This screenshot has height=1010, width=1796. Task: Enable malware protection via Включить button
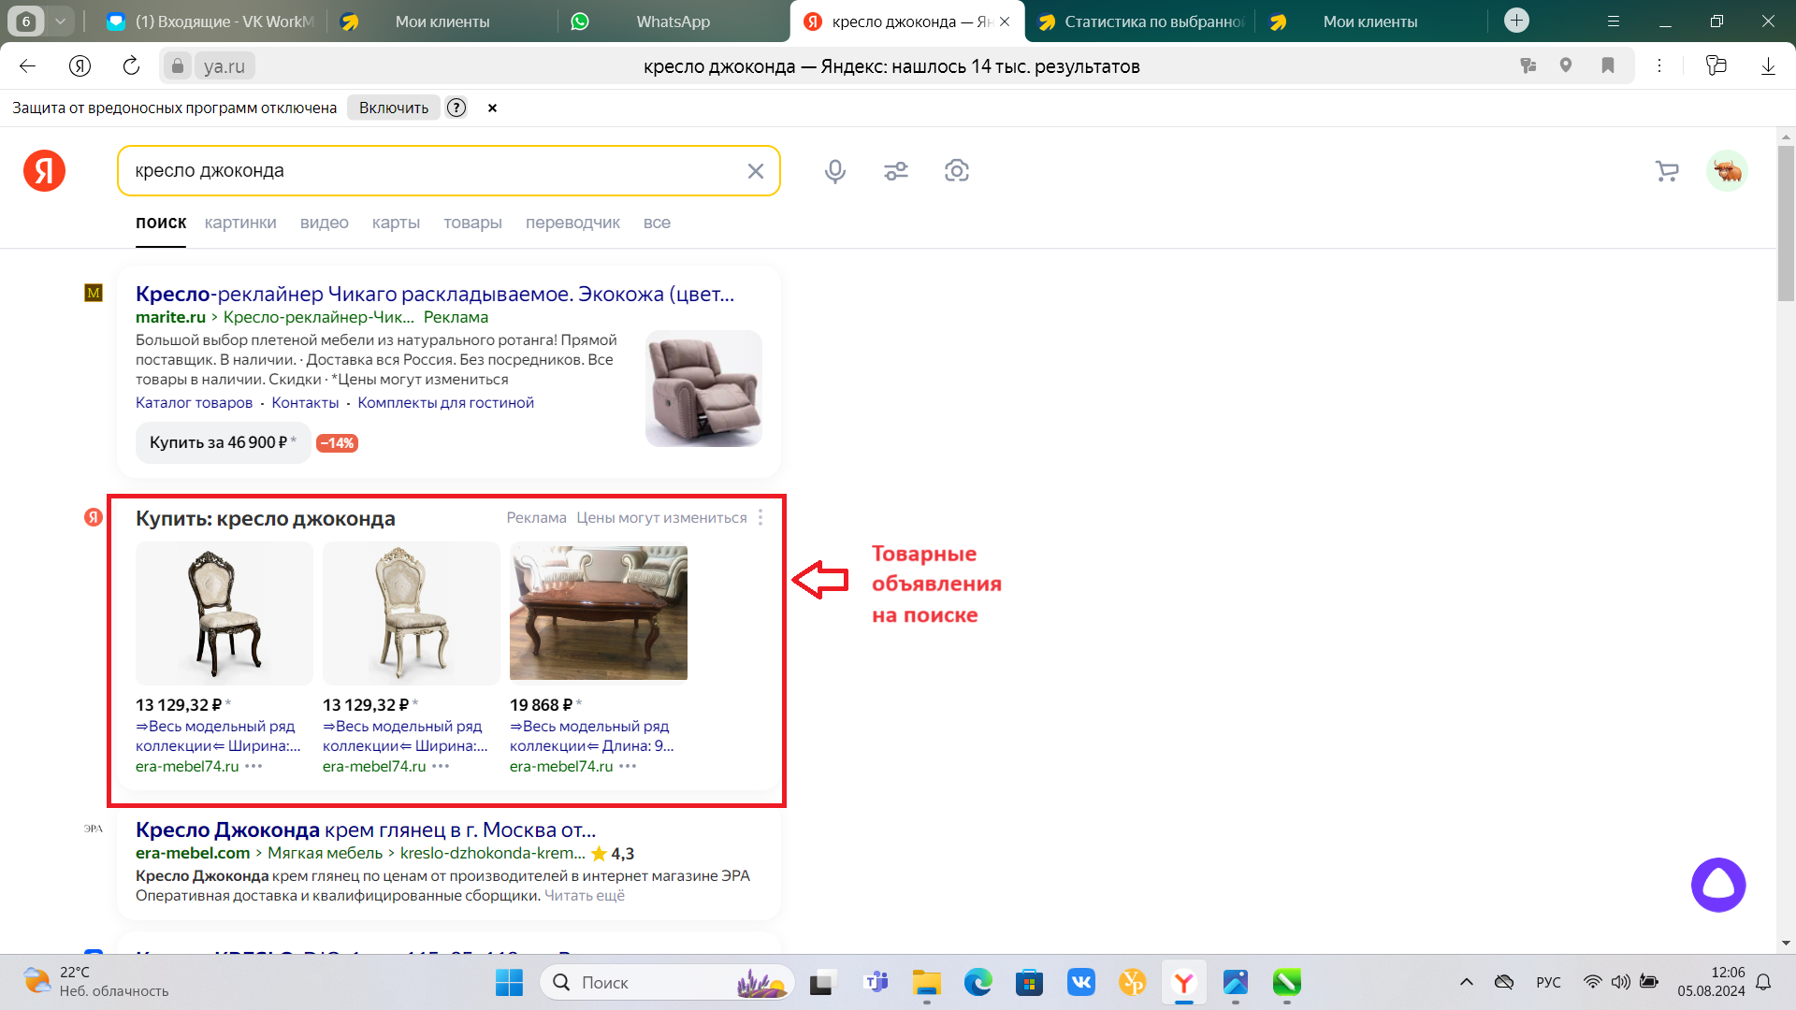coord(393,108)
